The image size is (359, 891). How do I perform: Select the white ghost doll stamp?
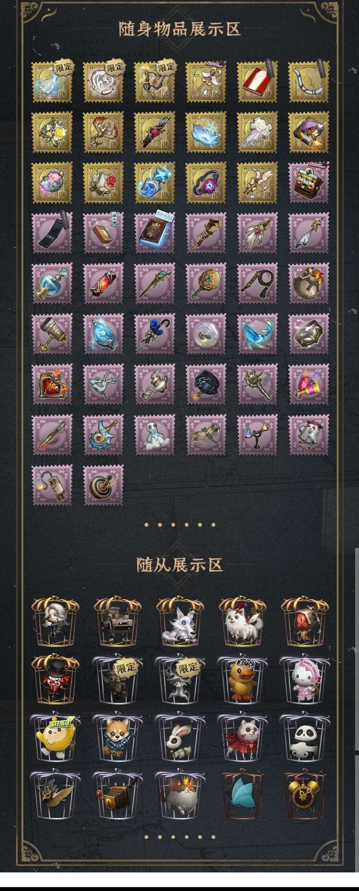(x=155, y=434)
